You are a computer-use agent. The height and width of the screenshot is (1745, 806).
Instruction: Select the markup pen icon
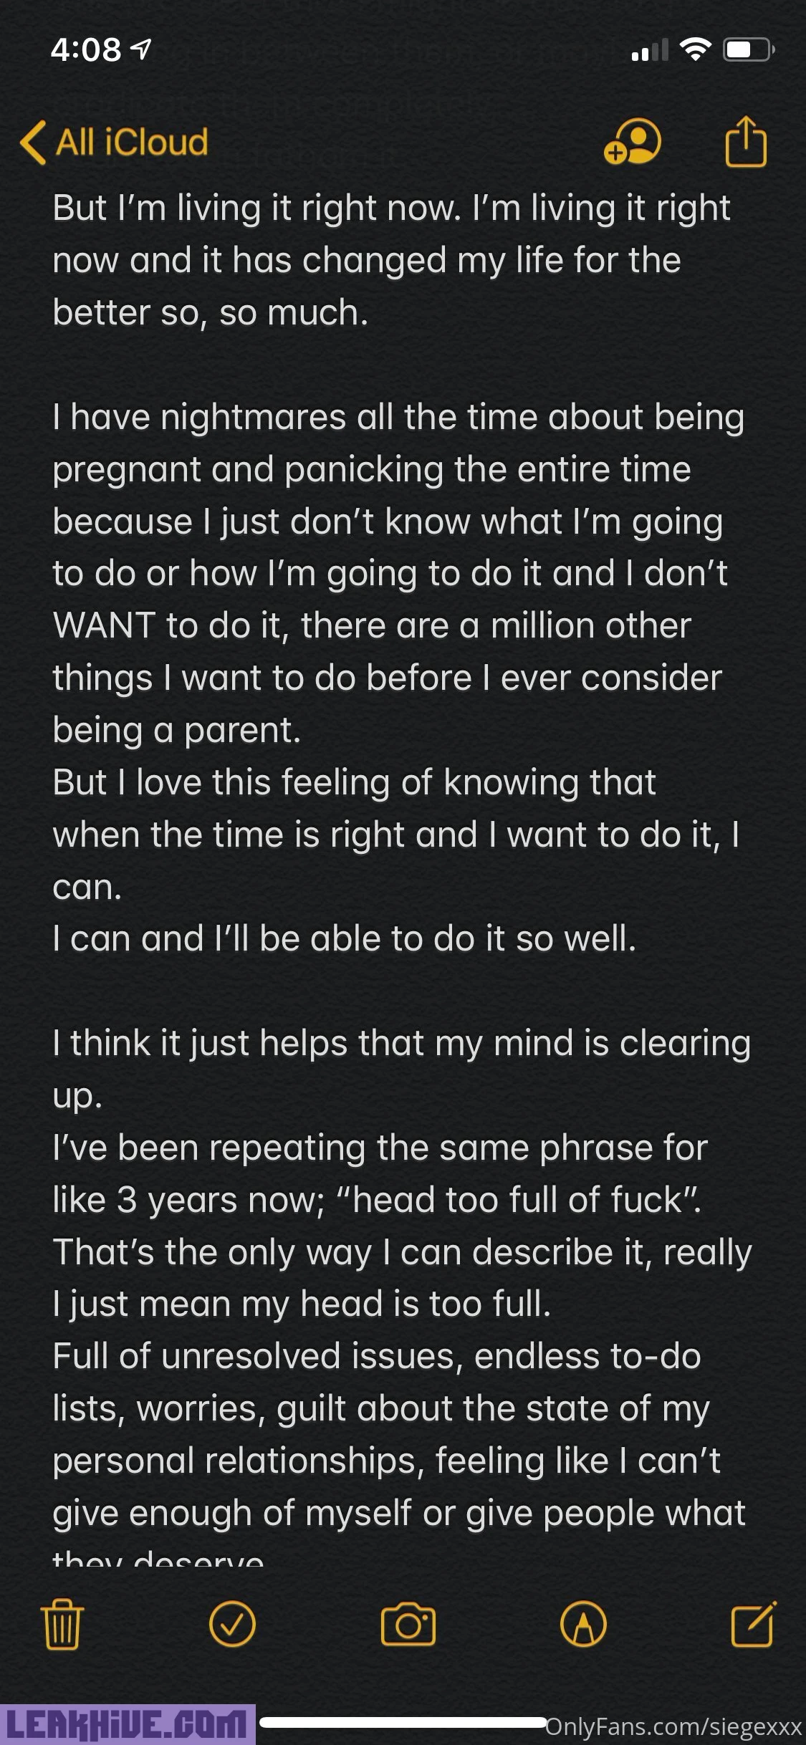pyautogui.click(x=583, y=1624)
